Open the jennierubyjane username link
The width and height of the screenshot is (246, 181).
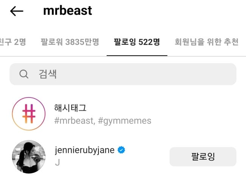click(84, 150)
